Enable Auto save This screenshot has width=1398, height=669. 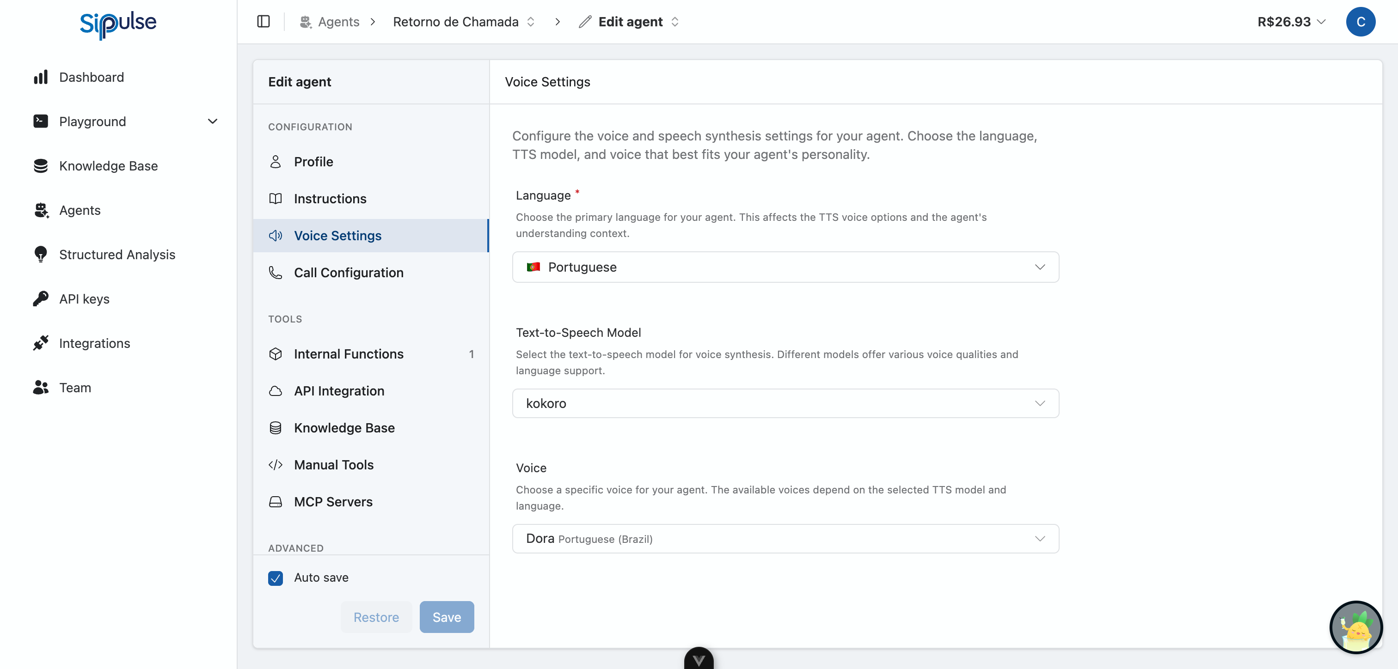tap(275, 578)
